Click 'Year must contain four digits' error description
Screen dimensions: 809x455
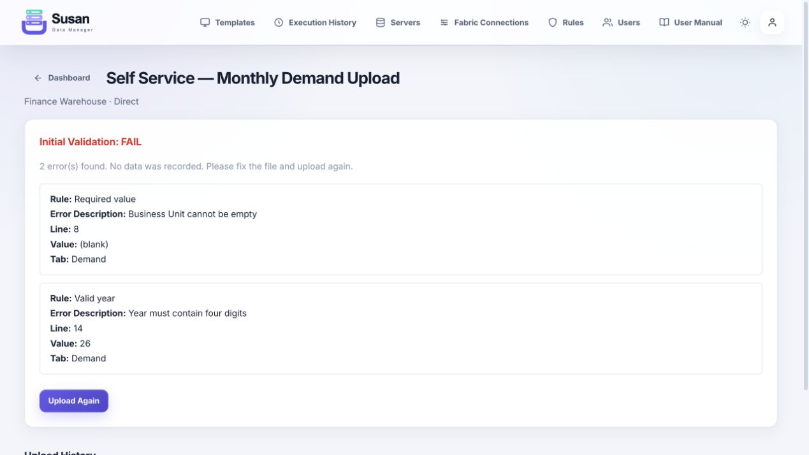(187, 314)
